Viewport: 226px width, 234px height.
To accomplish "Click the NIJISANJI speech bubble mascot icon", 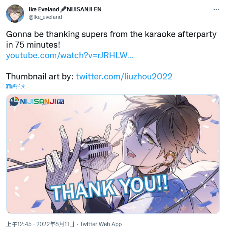I will (14, 102).
